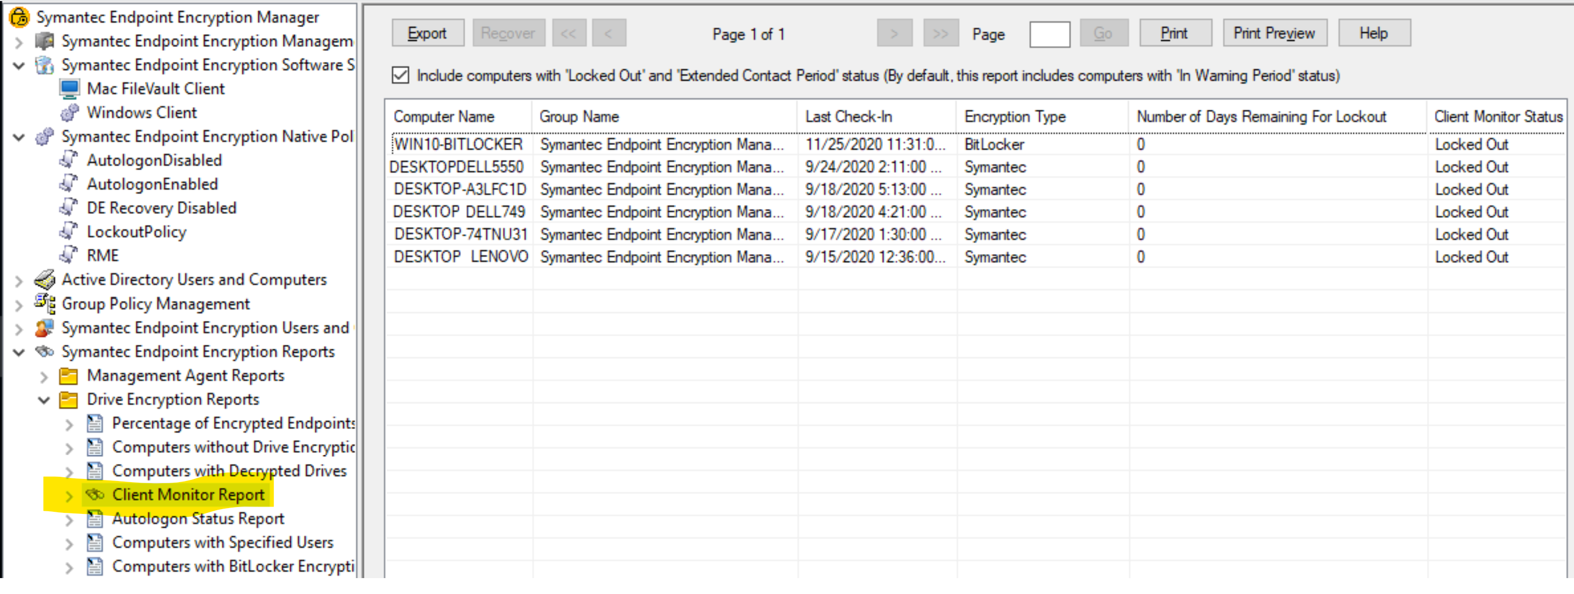Click the Autologon Status Report icon

click(95, 519)
